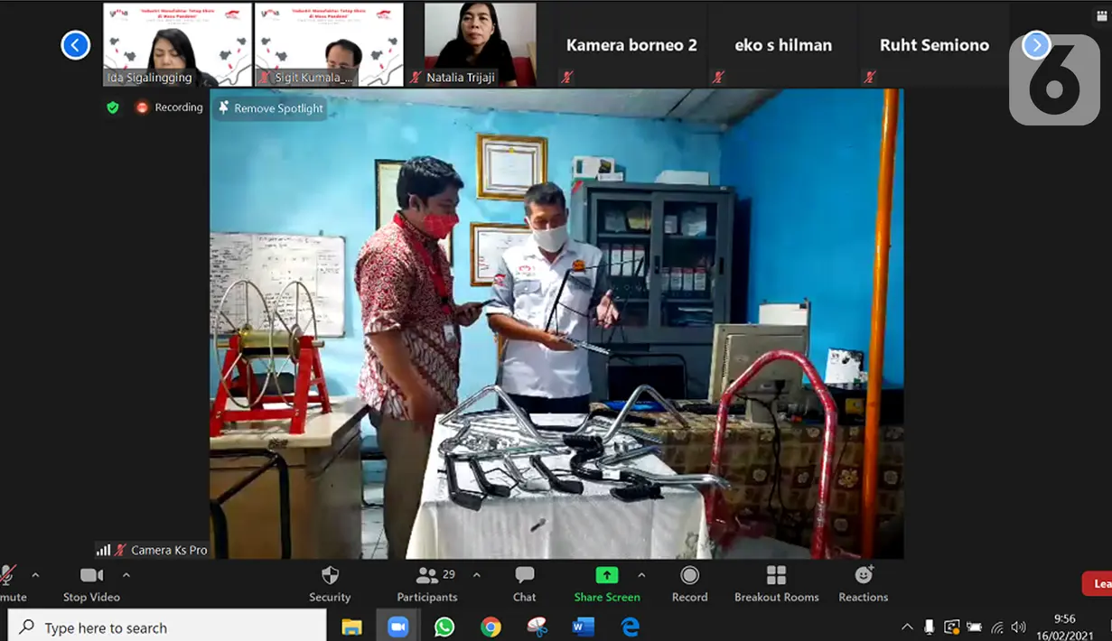This screenshot has height=641, width=1112.
Task: Click battery tray icon
Action: point(975,627)
